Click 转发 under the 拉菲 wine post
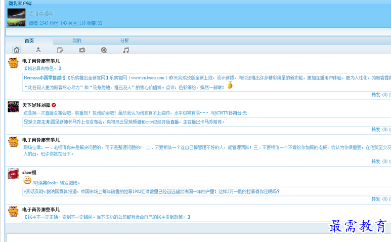Image resolution: width=391 pixels, height=242 pixels. click(376, 199)
